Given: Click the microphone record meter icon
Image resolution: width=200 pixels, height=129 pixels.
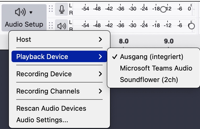Looking at the screenshot, I should point(62,9).
